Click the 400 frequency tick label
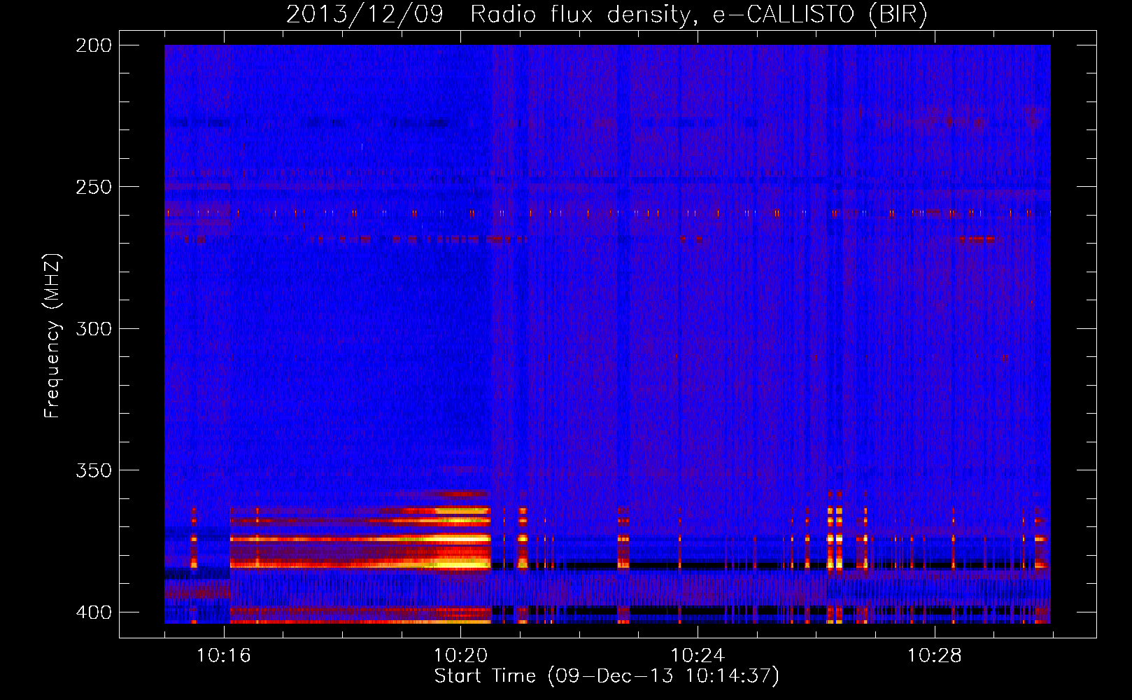1132x700 pixels. pyautogui.click(x=94, y=612)
